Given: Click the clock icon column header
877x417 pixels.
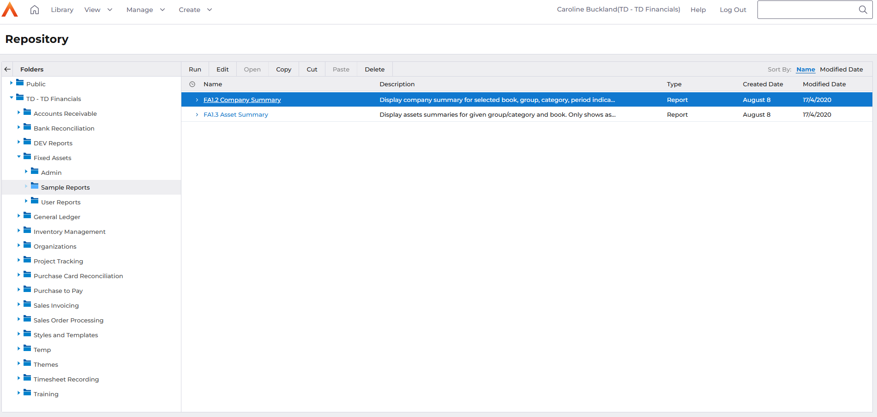Looking at the screenshot, I should click(192, 84).
